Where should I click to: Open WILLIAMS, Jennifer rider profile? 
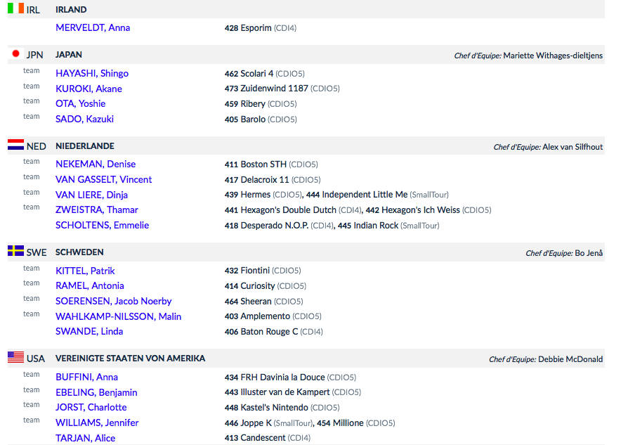[97, 423]
